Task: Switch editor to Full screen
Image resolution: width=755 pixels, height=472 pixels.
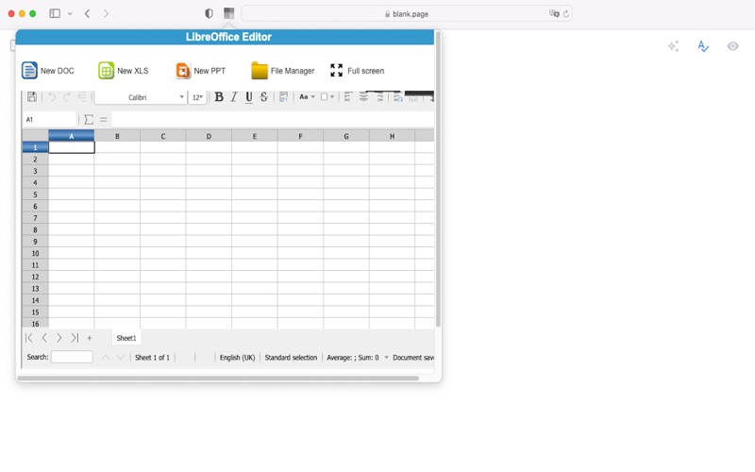Action: tap(358, 71)
